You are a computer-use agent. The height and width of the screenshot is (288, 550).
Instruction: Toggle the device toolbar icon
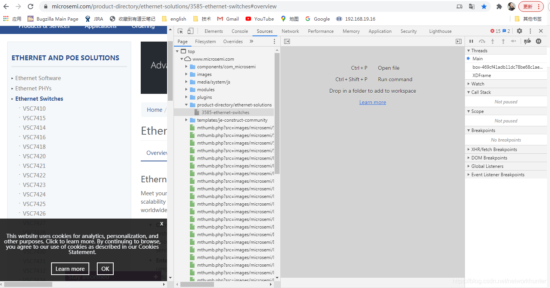coord(190,31)
